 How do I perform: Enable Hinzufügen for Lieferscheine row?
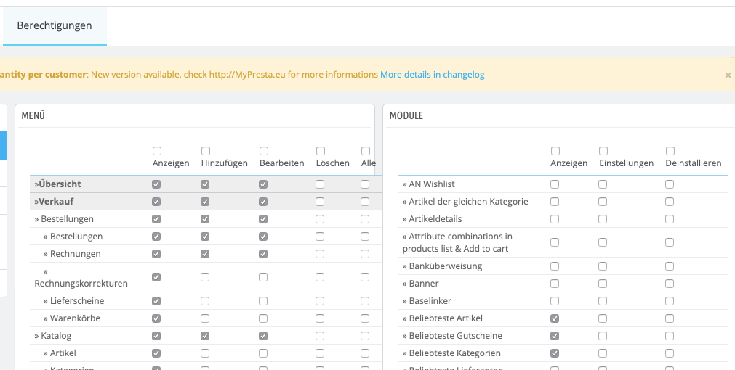[x=205, y=301]
